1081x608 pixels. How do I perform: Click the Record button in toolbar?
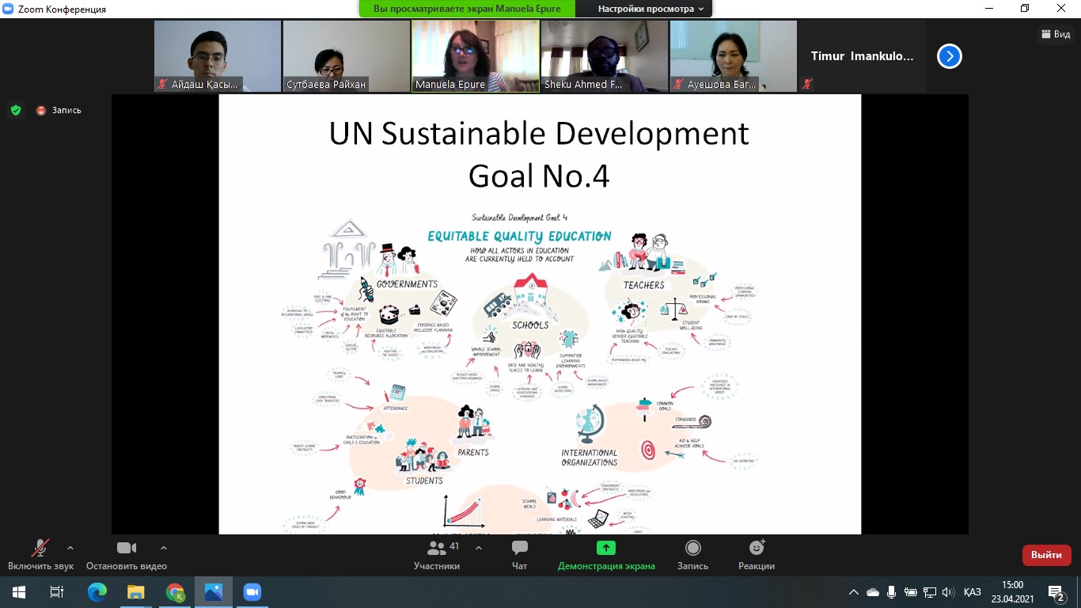tap(692, 549)
